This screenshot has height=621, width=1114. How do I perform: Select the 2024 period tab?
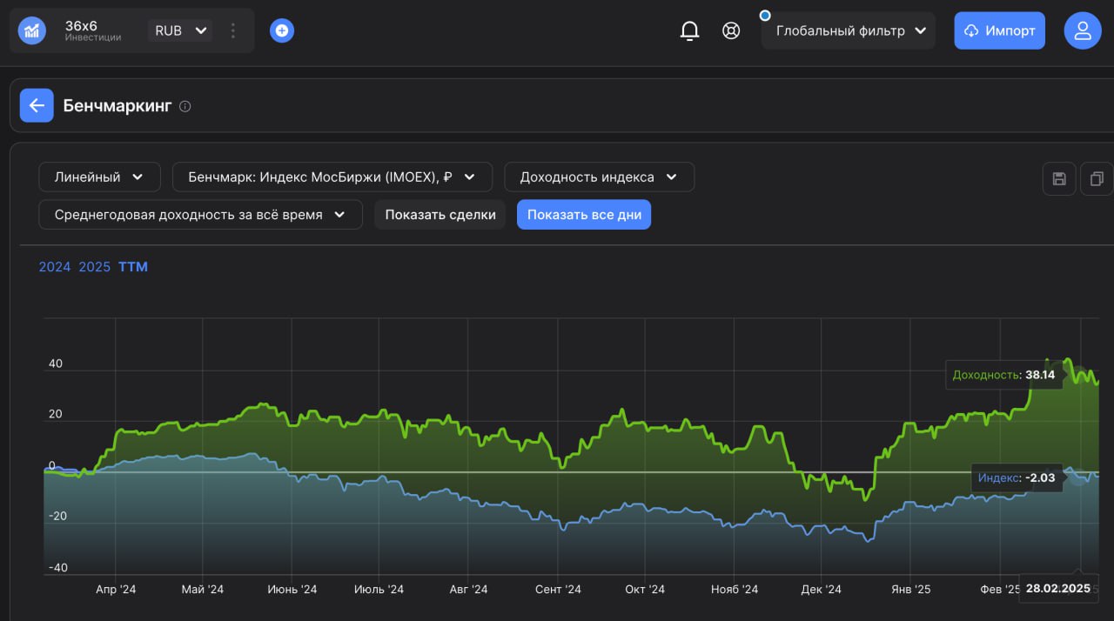click(54, 267)
